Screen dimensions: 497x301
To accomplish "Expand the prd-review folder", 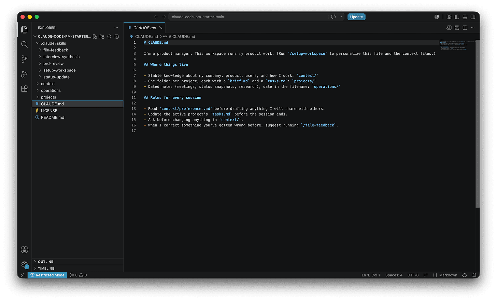I will click(x=77, y=64).
